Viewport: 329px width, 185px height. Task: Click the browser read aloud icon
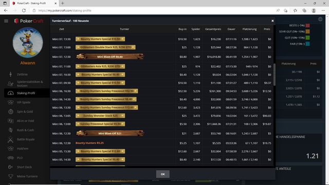[278, 10]
